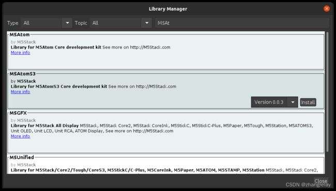Click 'by M5Stack' under M5Unified
This screenshot has height=191, width=336.
(23, 165)
